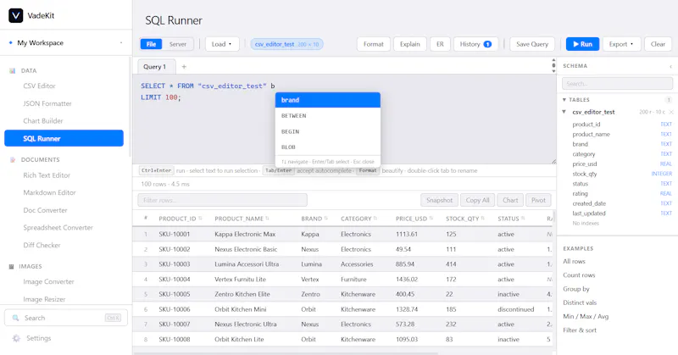Sort by CATEGORY column sort icon
The image size is (678, 355).
[x=375, y=219]
